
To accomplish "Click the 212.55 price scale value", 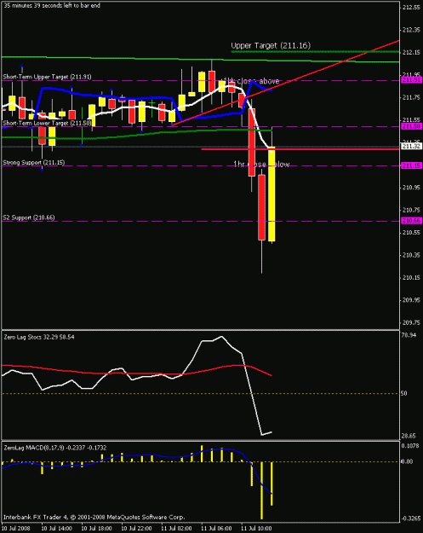I will coord(411,7).
